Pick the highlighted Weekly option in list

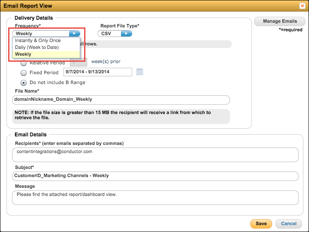pyautogui.click(x=46, y=54)
